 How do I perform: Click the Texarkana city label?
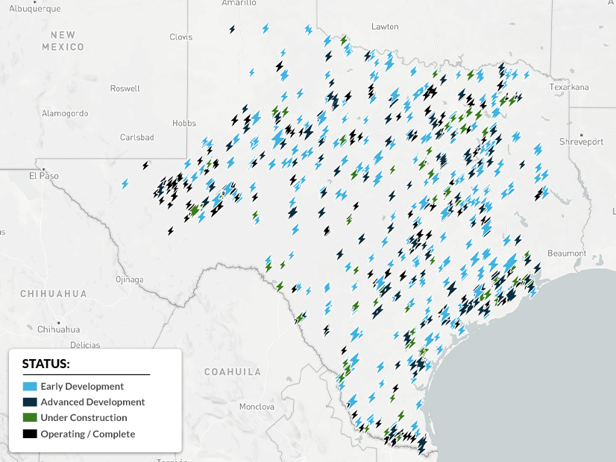click(x=569, y=87)
